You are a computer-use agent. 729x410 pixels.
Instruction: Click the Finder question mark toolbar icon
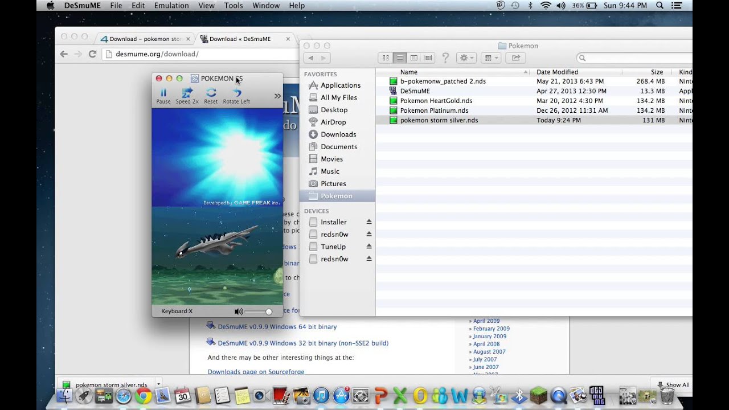click(445, 58)
